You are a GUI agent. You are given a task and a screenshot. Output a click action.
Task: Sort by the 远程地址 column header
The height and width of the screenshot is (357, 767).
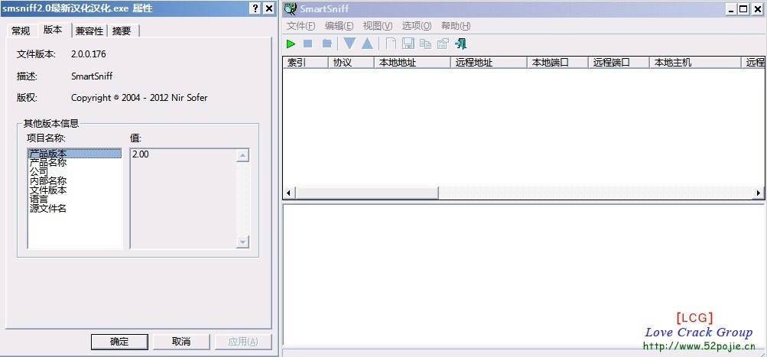coord(489,62)
